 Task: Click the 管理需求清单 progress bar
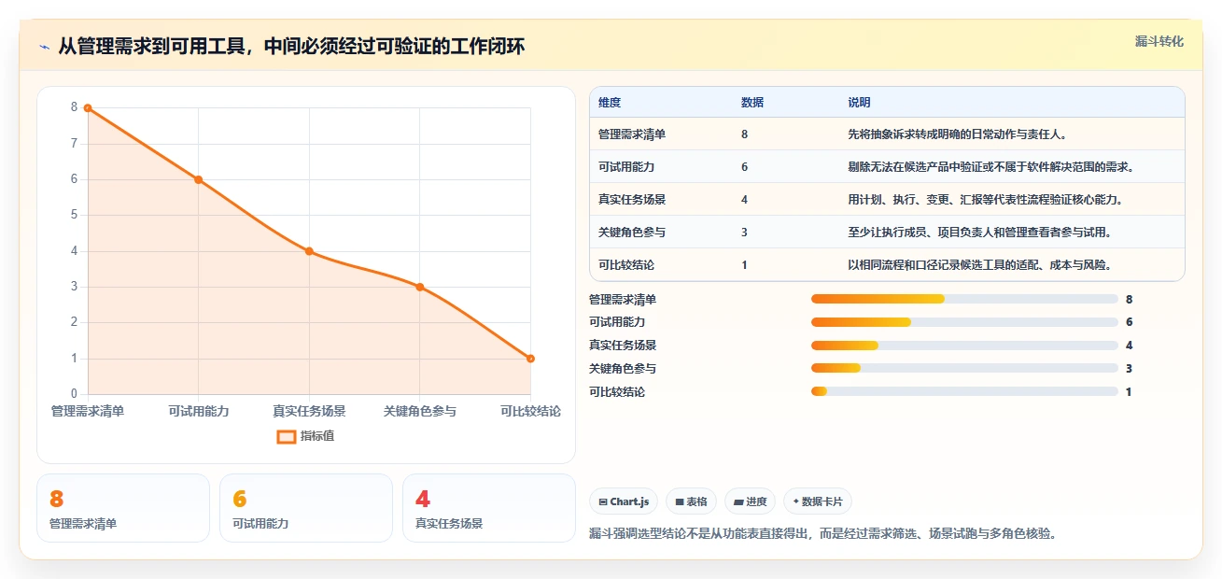tap(964, 299)
